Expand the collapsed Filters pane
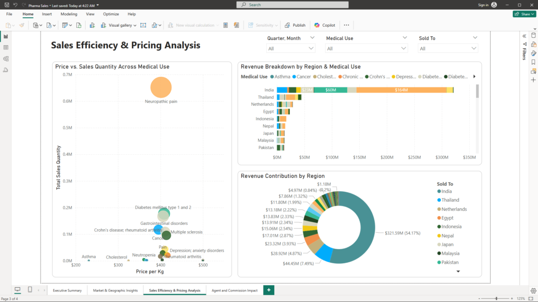The height and width of the screenshot is (302, 538). coord(524,36)
